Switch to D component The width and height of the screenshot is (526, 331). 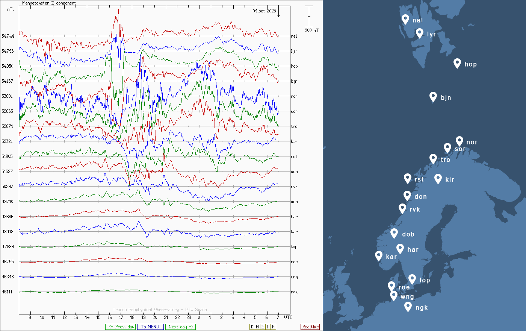click(252, 327)
